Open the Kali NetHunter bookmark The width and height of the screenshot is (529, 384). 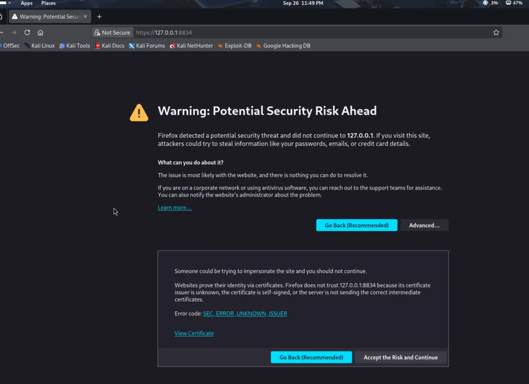[191, 46]
